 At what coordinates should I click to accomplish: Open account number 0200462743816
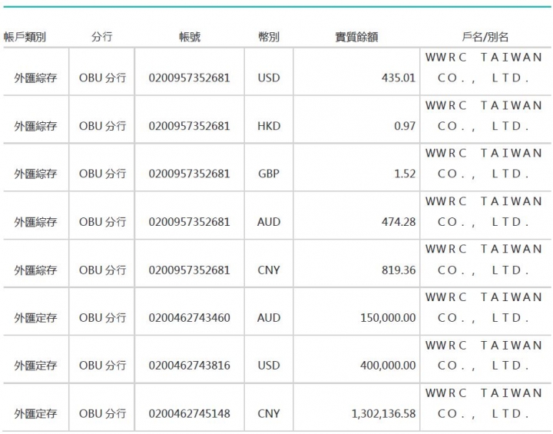point(189,366)
